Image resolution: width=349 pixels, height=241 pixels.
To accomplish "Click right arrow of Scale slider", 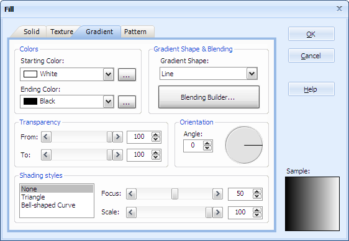I will tap(217, 213).
